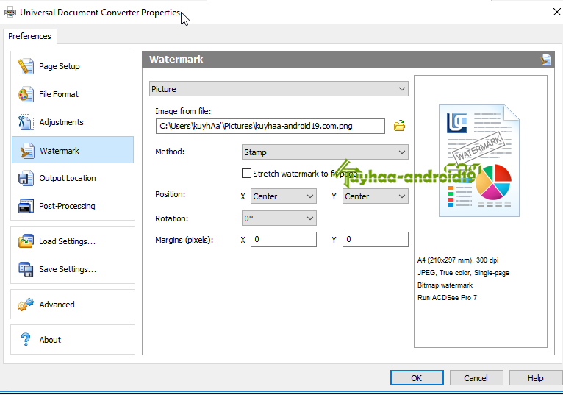This screenshot has height=395, width=563.
Task: Open the watermark type Picture dropdown
Action: [x=279, y=89]
